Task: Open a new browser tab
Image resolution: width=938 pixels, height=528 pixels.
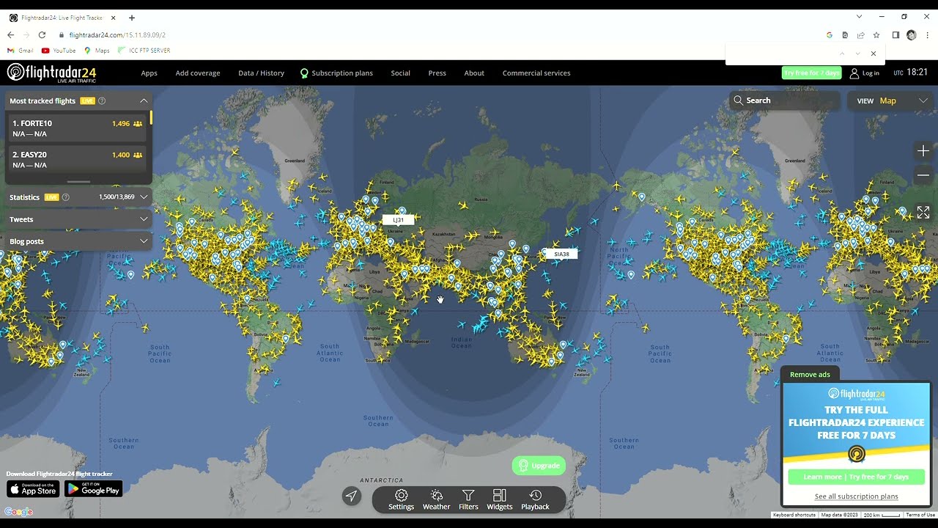Action: [132, 18]
